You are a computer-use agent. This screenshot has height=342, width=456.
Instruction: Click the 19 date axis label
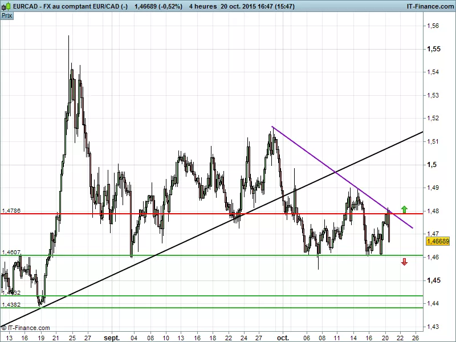tap(41, 338)
